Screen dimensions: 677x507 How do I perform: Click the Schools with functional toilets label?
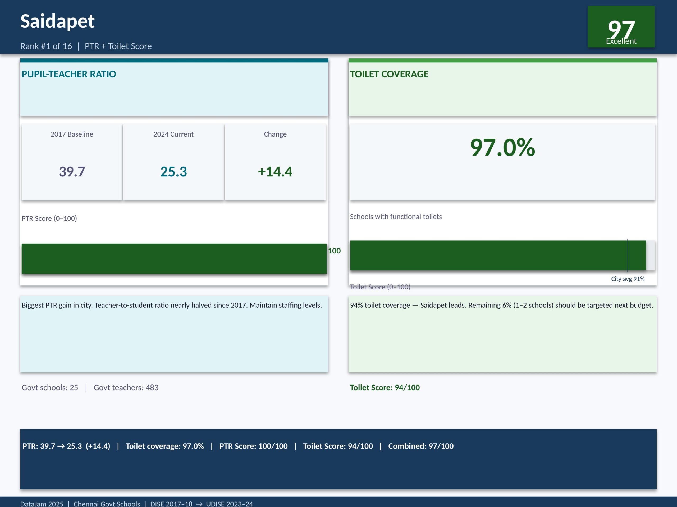click(396, 217)
